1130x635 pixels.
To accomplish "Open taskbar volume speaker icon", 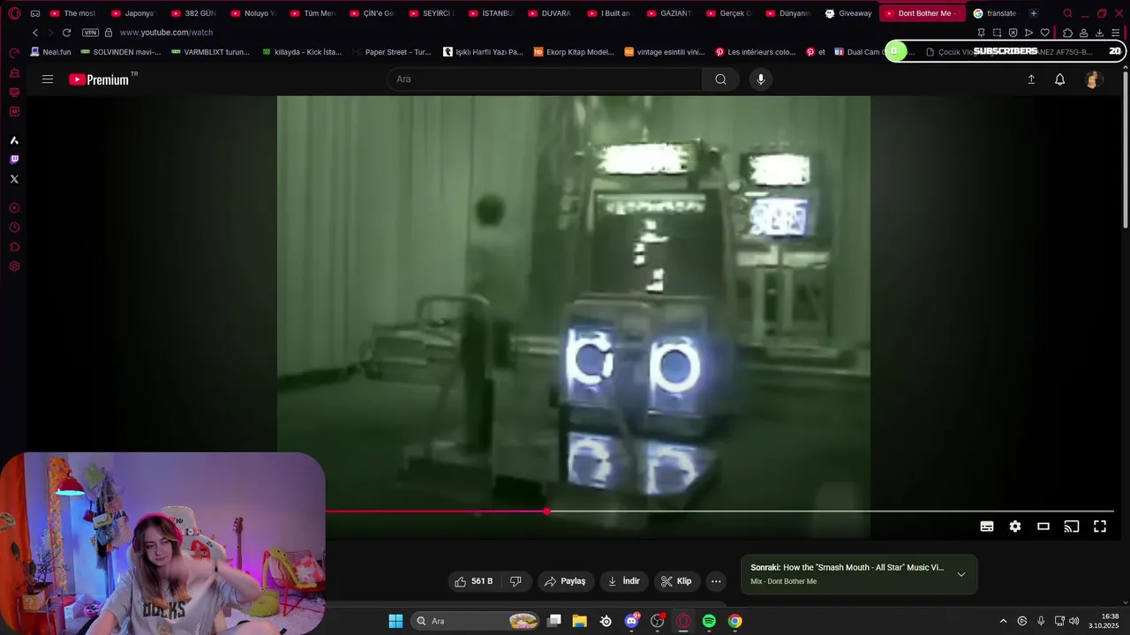I will (1073, 621).
